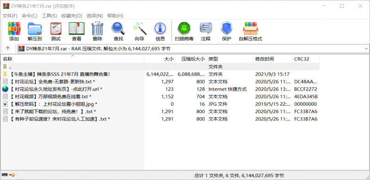370x180 pixels.
Task: Click the 解压到 (Extract to) toolbar icon
Action: click(x=35, y=29)
